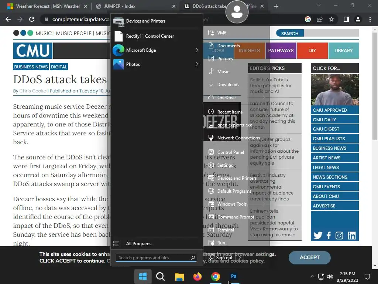Screen dimensions: 378x284
Task: Switch to Chrome on taskbar
Action: point(216,276)
